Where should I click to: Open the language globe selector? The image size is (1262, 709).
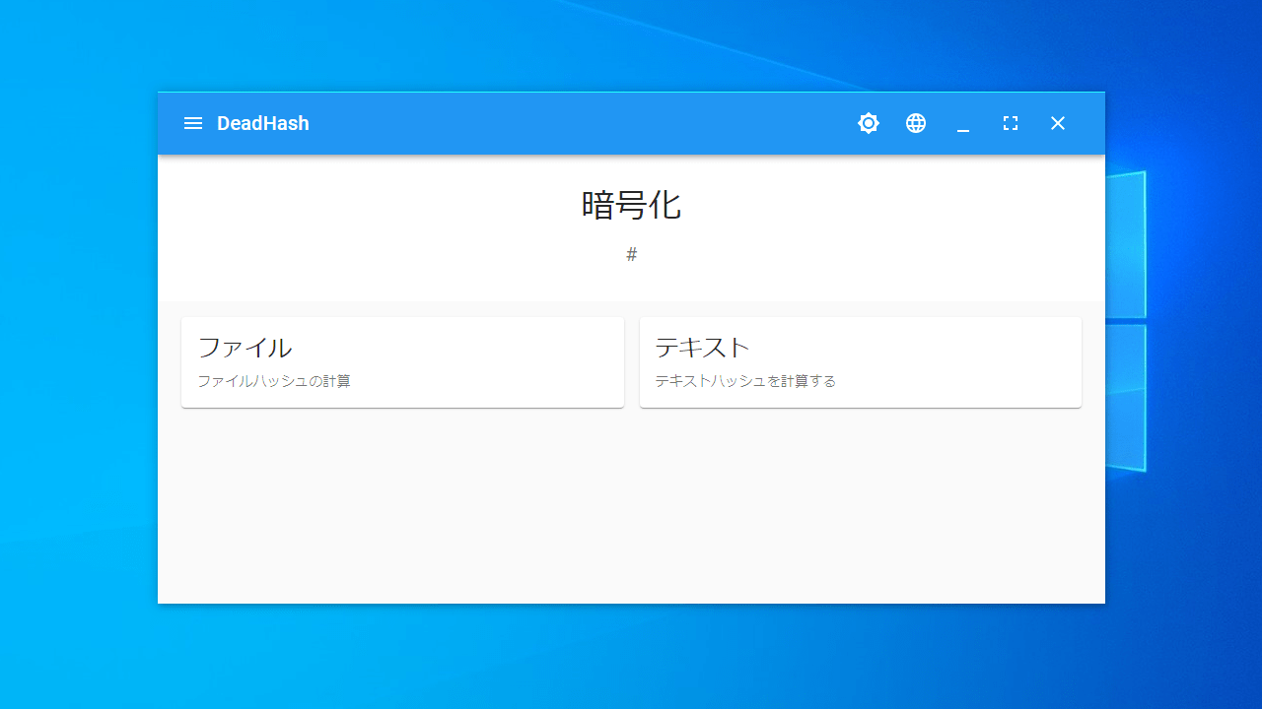[x=916, y=123]
